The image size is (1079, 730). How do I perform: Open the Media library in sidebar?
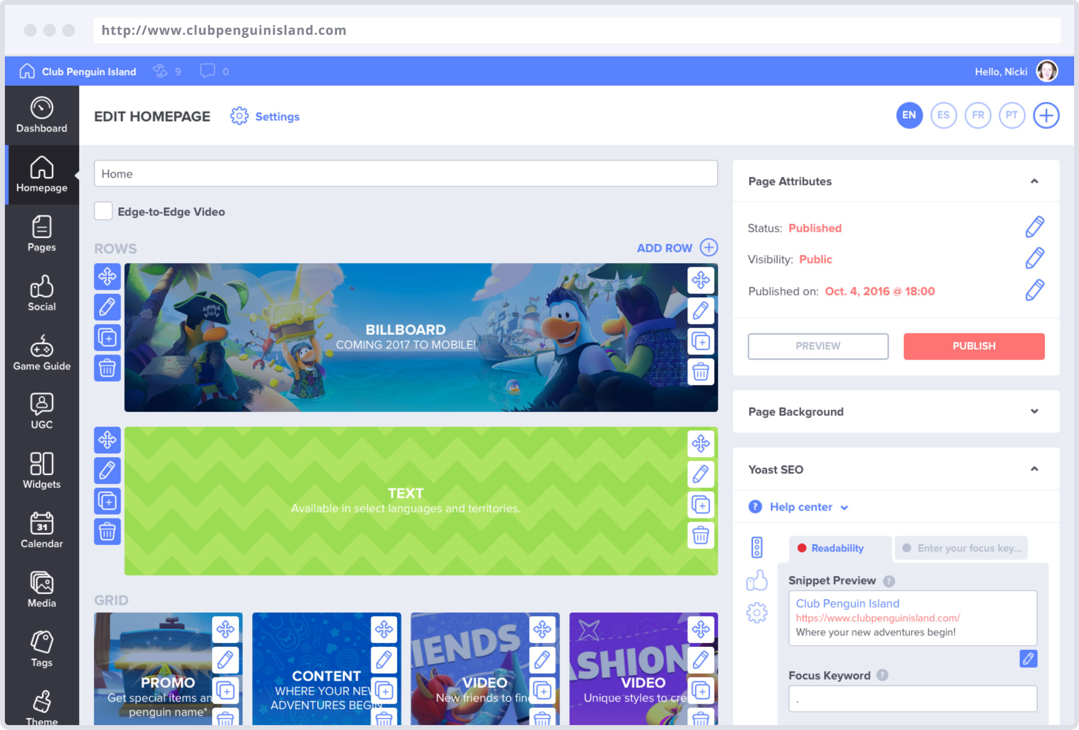coord(42,590)
